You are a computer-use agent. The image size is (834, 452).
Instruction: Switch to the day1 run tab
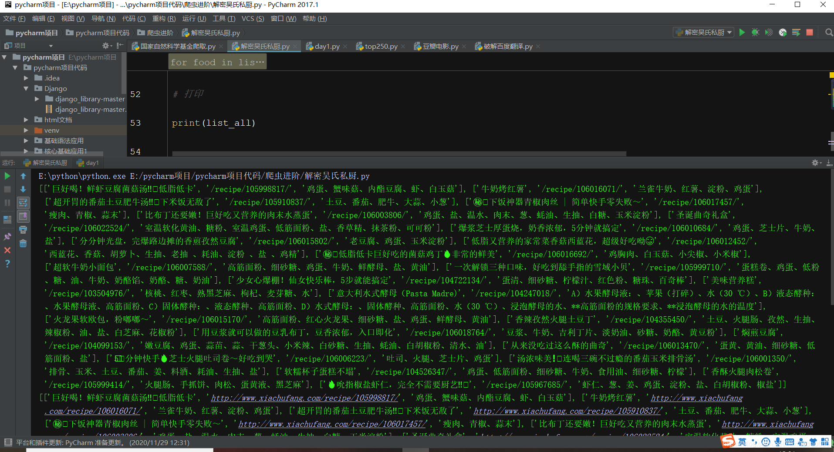pyautogui.click(x=88, y=163)
